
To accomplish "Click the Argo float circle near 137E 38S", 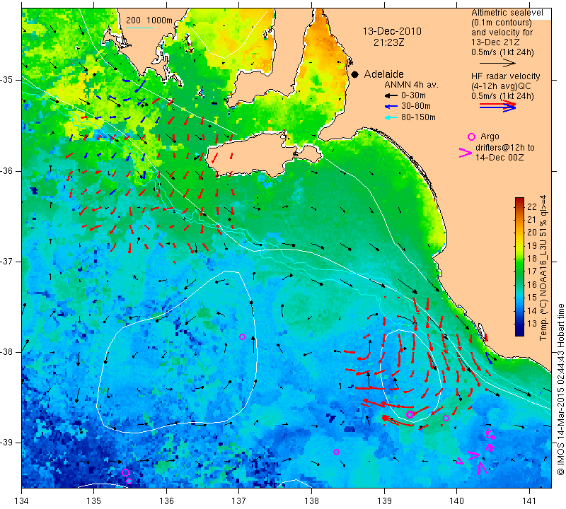I will pos(242,337).
